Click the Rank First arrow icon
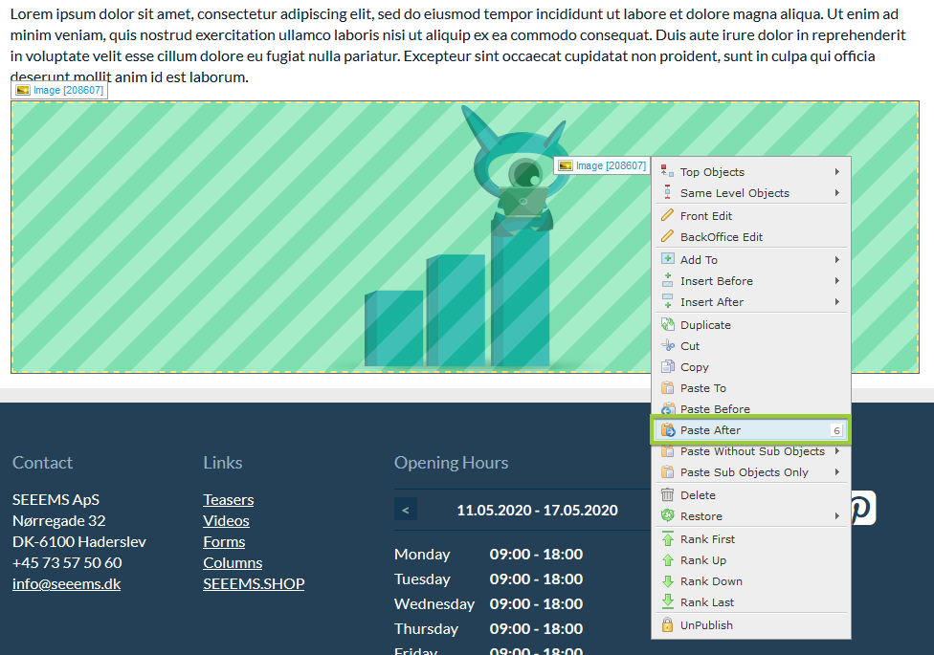This screenshot has height=655, width=934. coord(667,539)
